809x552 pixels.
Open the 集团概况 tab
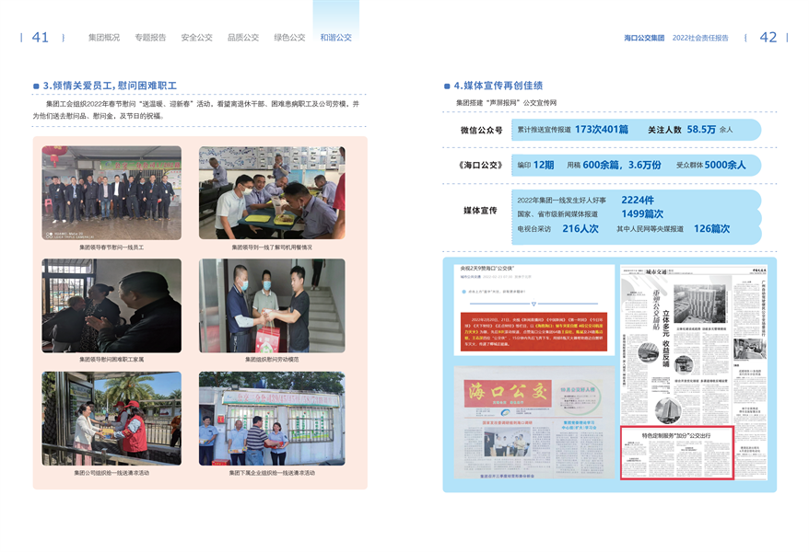pos(104,38)
